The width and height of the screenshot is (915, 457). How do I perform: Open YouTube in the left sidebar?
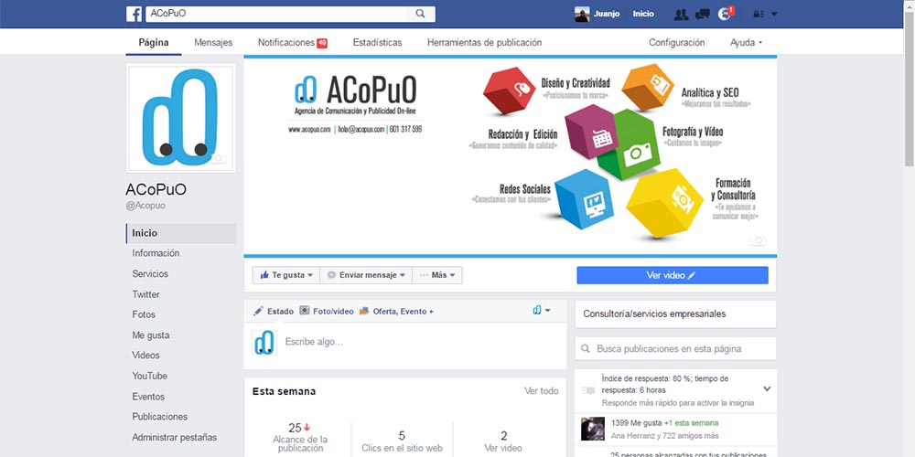(x=149, y=376)
